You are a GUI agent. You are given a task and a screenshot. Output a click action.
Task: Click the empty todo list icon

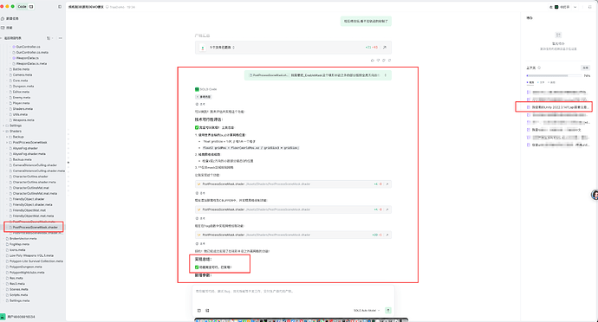(558, 35)
